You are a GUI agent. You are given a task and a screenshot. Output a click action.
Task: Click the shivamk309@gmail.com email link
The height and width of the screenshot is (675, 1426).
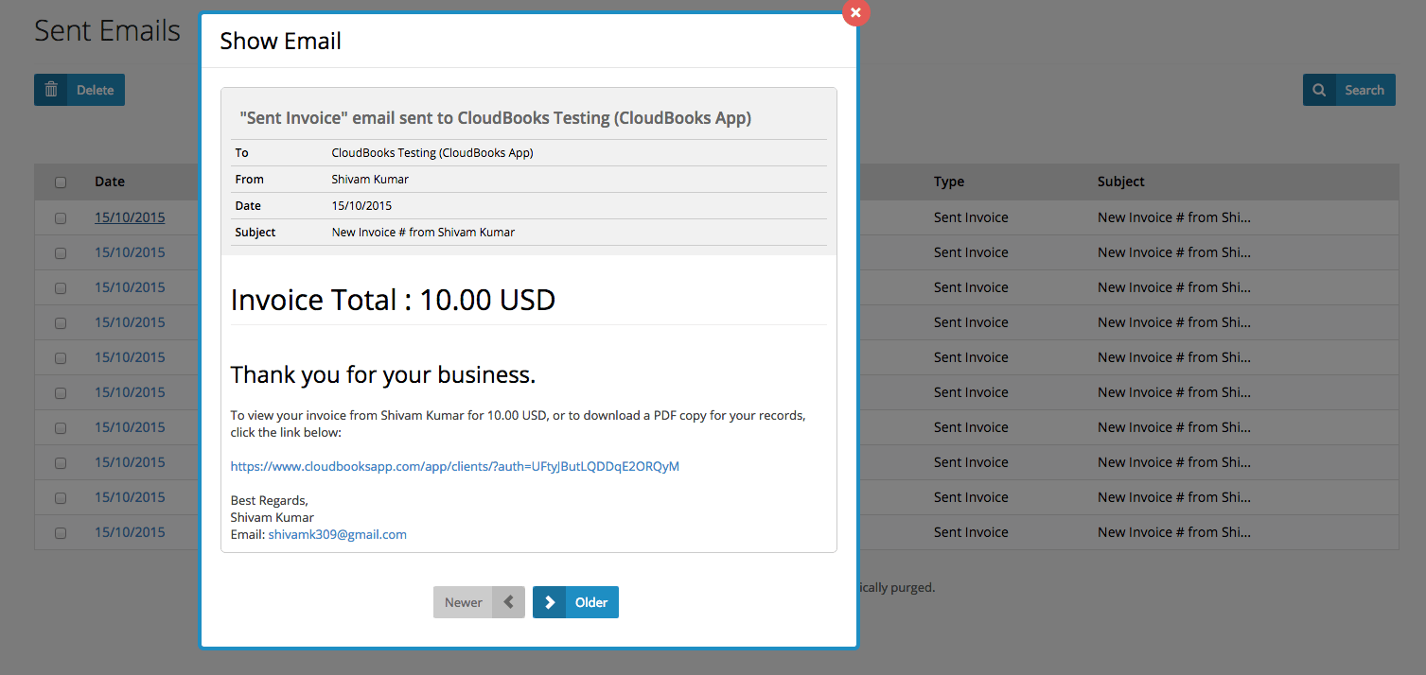337,534
